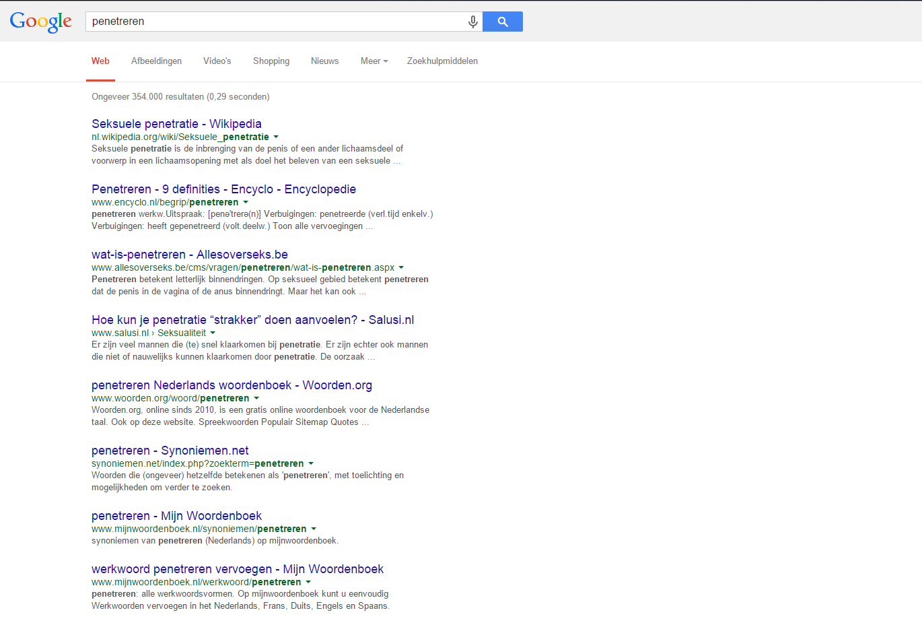Switch to the Afbeeldingen tab
922x625 pixels.
[x=156, y=61]
